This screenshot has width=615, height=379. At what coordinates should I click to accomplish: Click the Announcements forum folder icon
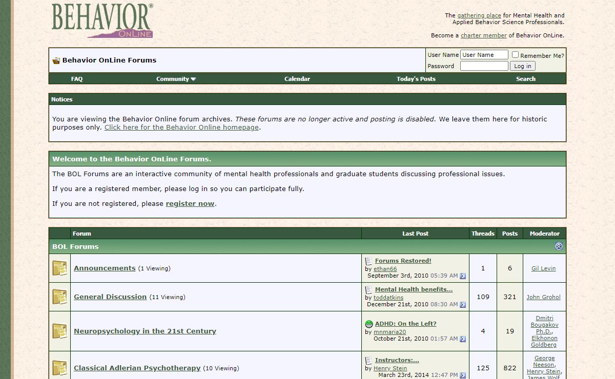tap(59, 268)
